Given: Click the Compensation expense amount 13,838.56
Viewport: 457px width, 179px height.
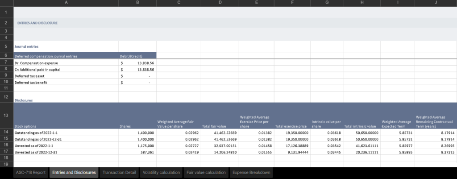Looking at the screenshot, I should coord(137,62).
